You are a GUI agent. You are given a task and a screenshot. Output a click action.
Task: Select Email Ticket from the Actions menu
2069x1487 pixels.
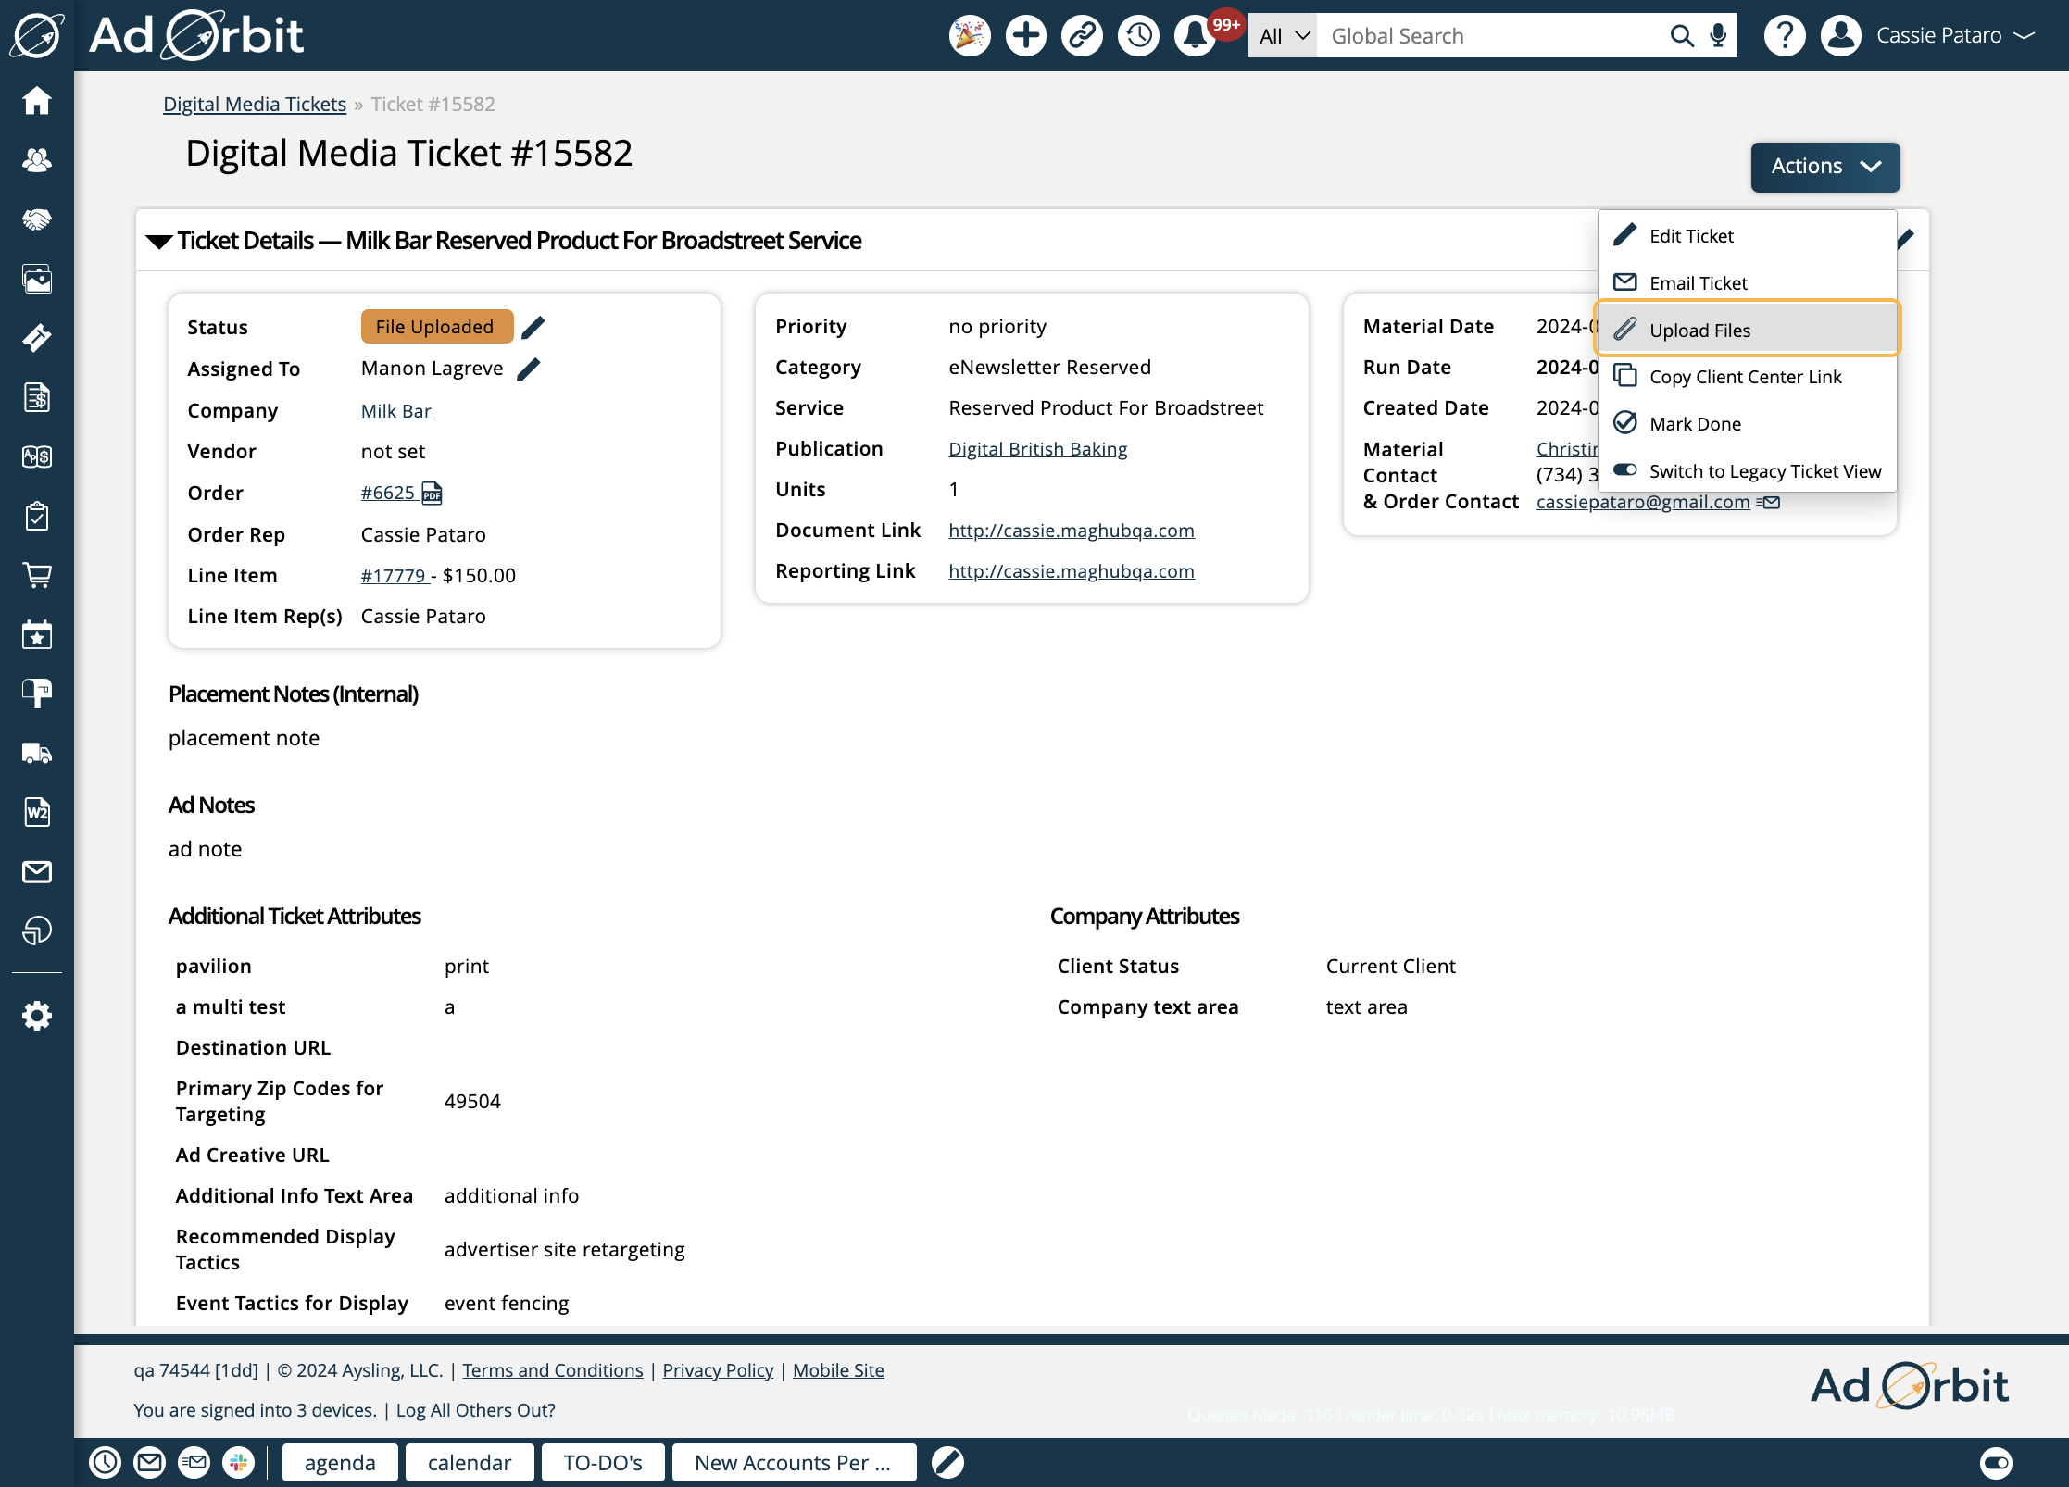pyautogui.click(x=1748, y=282)
